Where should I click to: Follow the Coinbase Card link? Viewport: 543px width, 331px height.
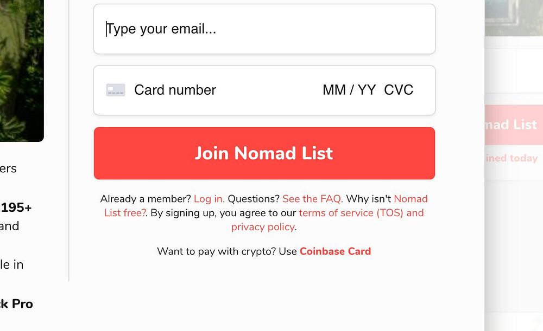point(335,251)
